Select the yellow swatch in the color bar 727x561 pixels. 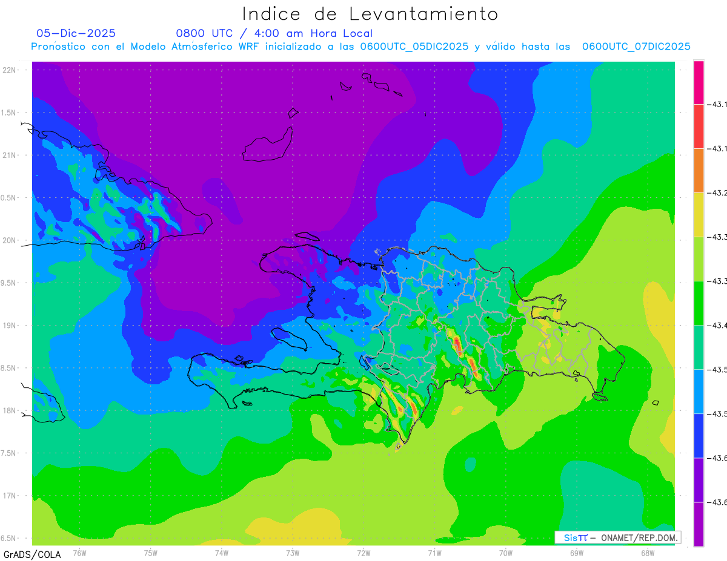[699, 215]
